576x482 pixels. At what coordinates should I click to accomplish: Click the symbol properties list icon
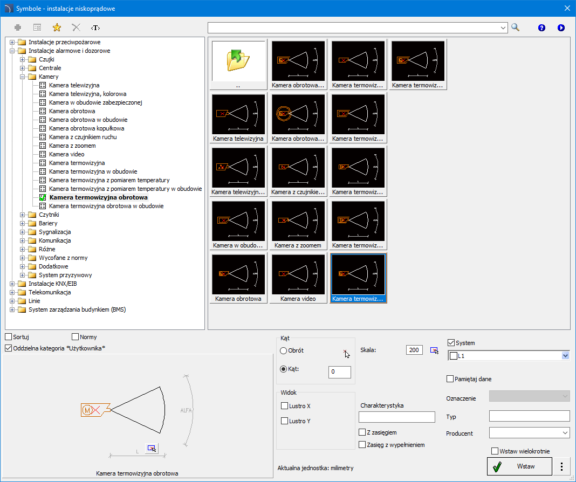pyautogui.click(x=37, y=27)
